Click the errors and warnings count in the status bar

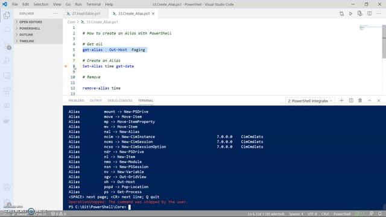59,214
